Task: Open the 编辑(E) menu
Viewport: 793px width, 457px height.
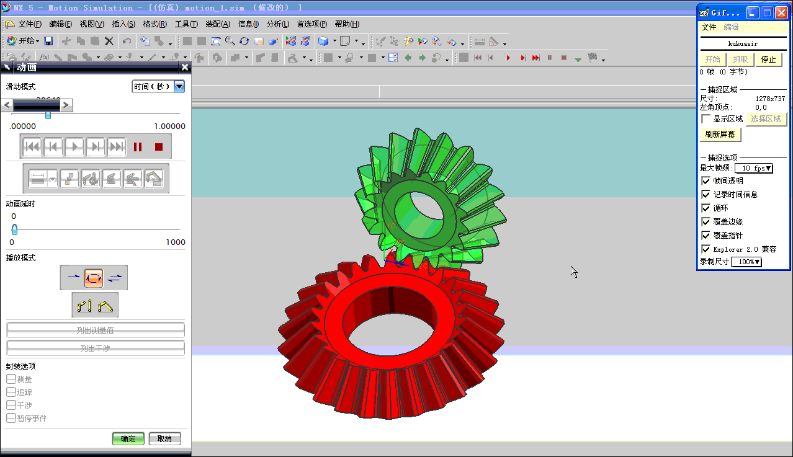Action: click(61, 24)
